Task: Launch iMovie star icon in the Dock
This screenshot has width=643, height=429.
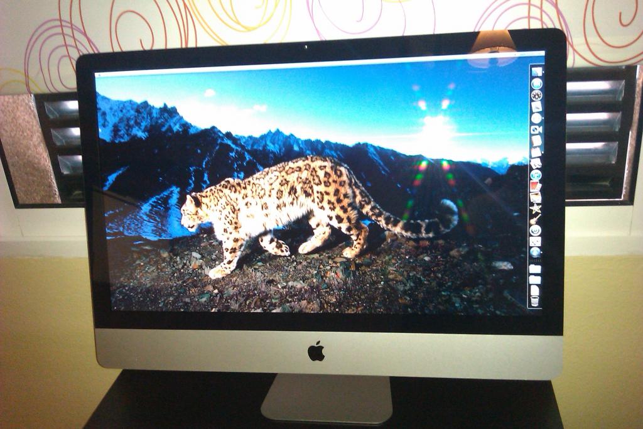Action: tap(536, 209)
